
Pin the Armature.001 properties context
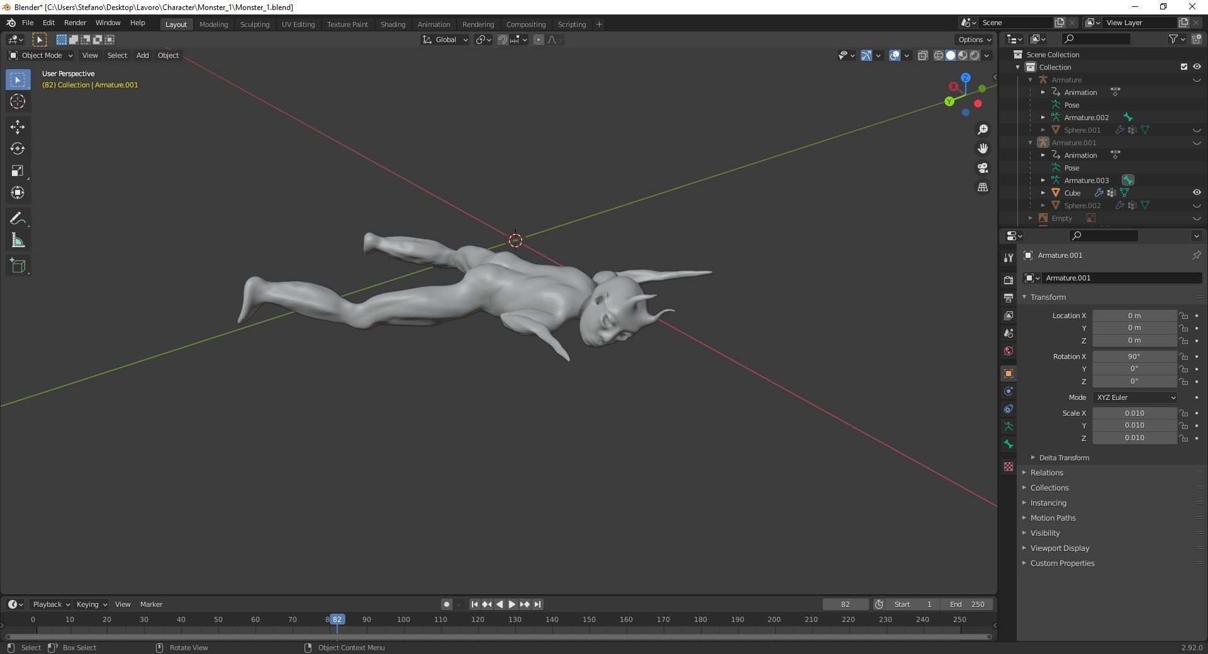coord(1196,255)
